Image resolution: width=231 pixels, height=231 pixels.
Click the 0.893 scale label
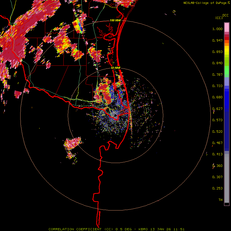pyautogui.click(x=217, y=52)
